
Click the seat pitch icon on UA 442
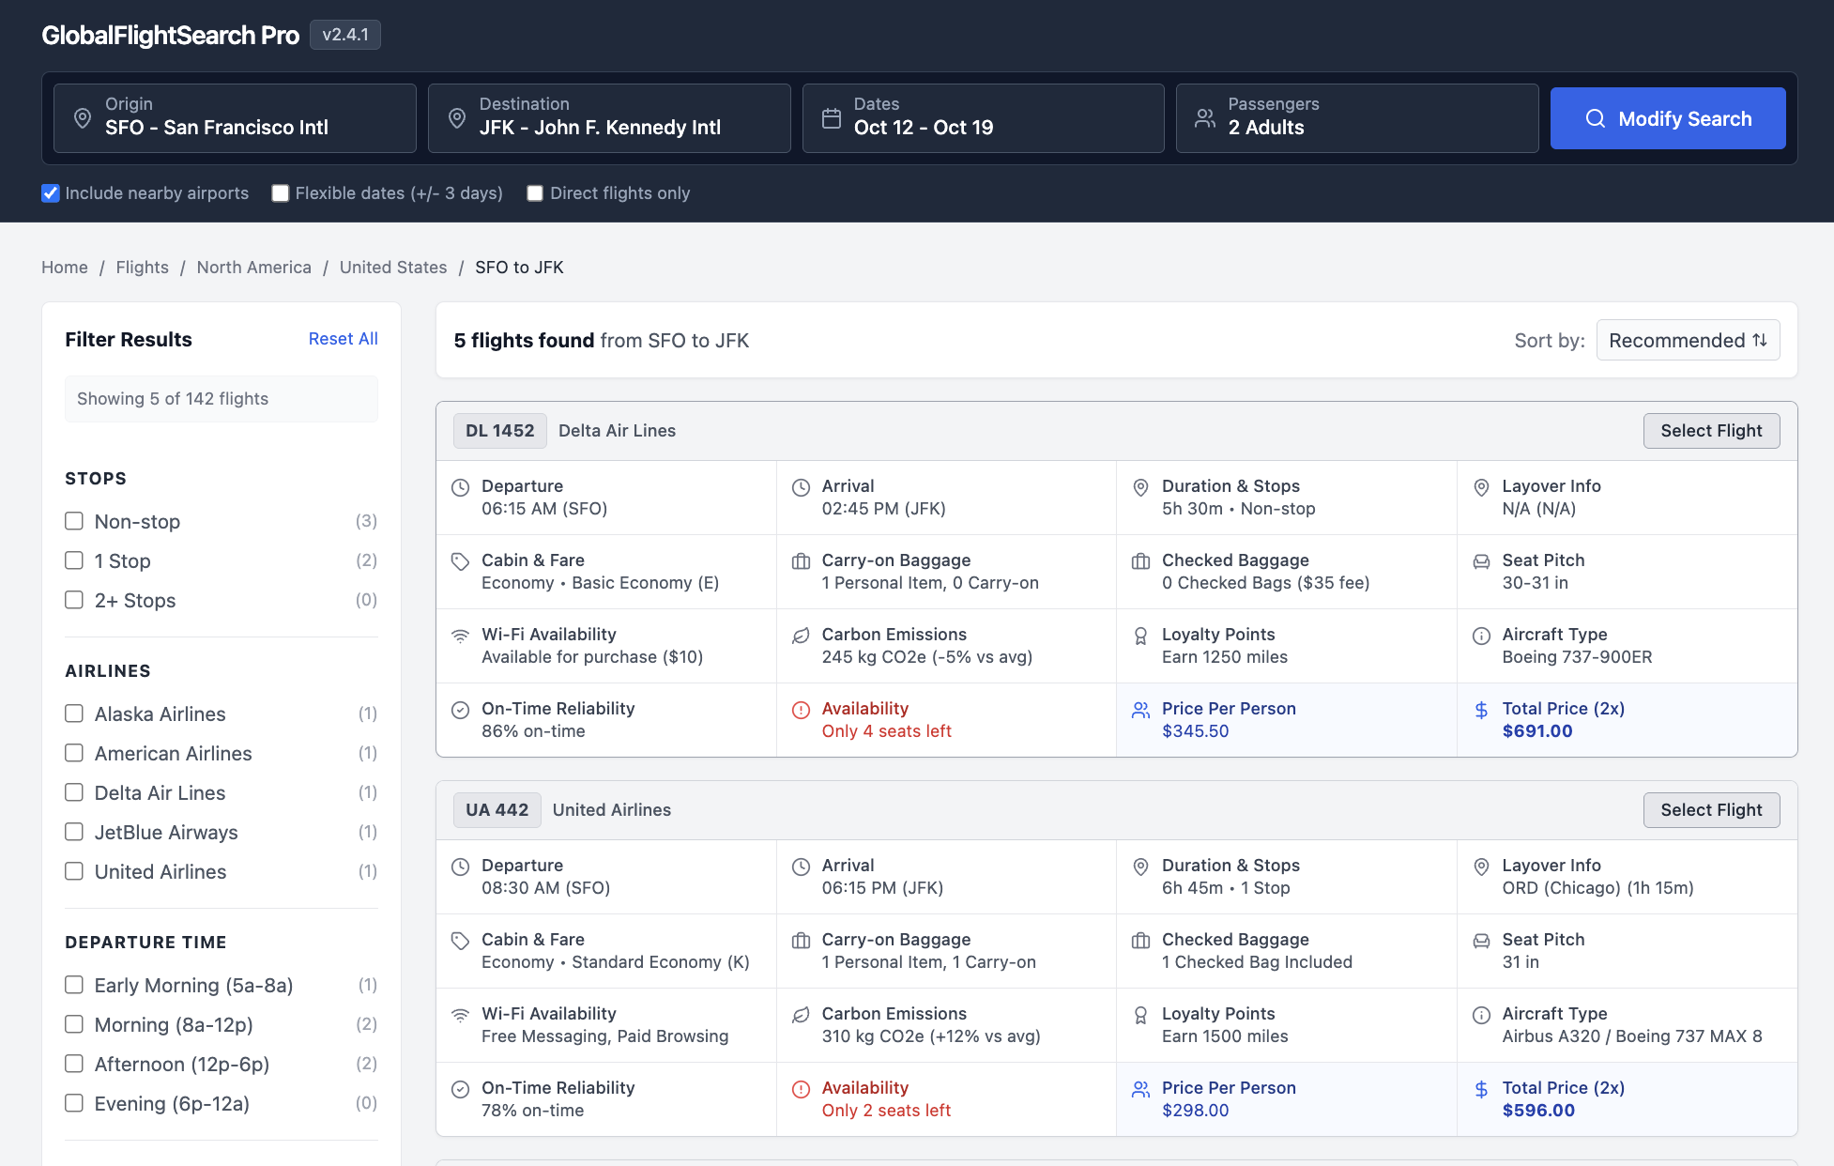(x=1481, y=941)
